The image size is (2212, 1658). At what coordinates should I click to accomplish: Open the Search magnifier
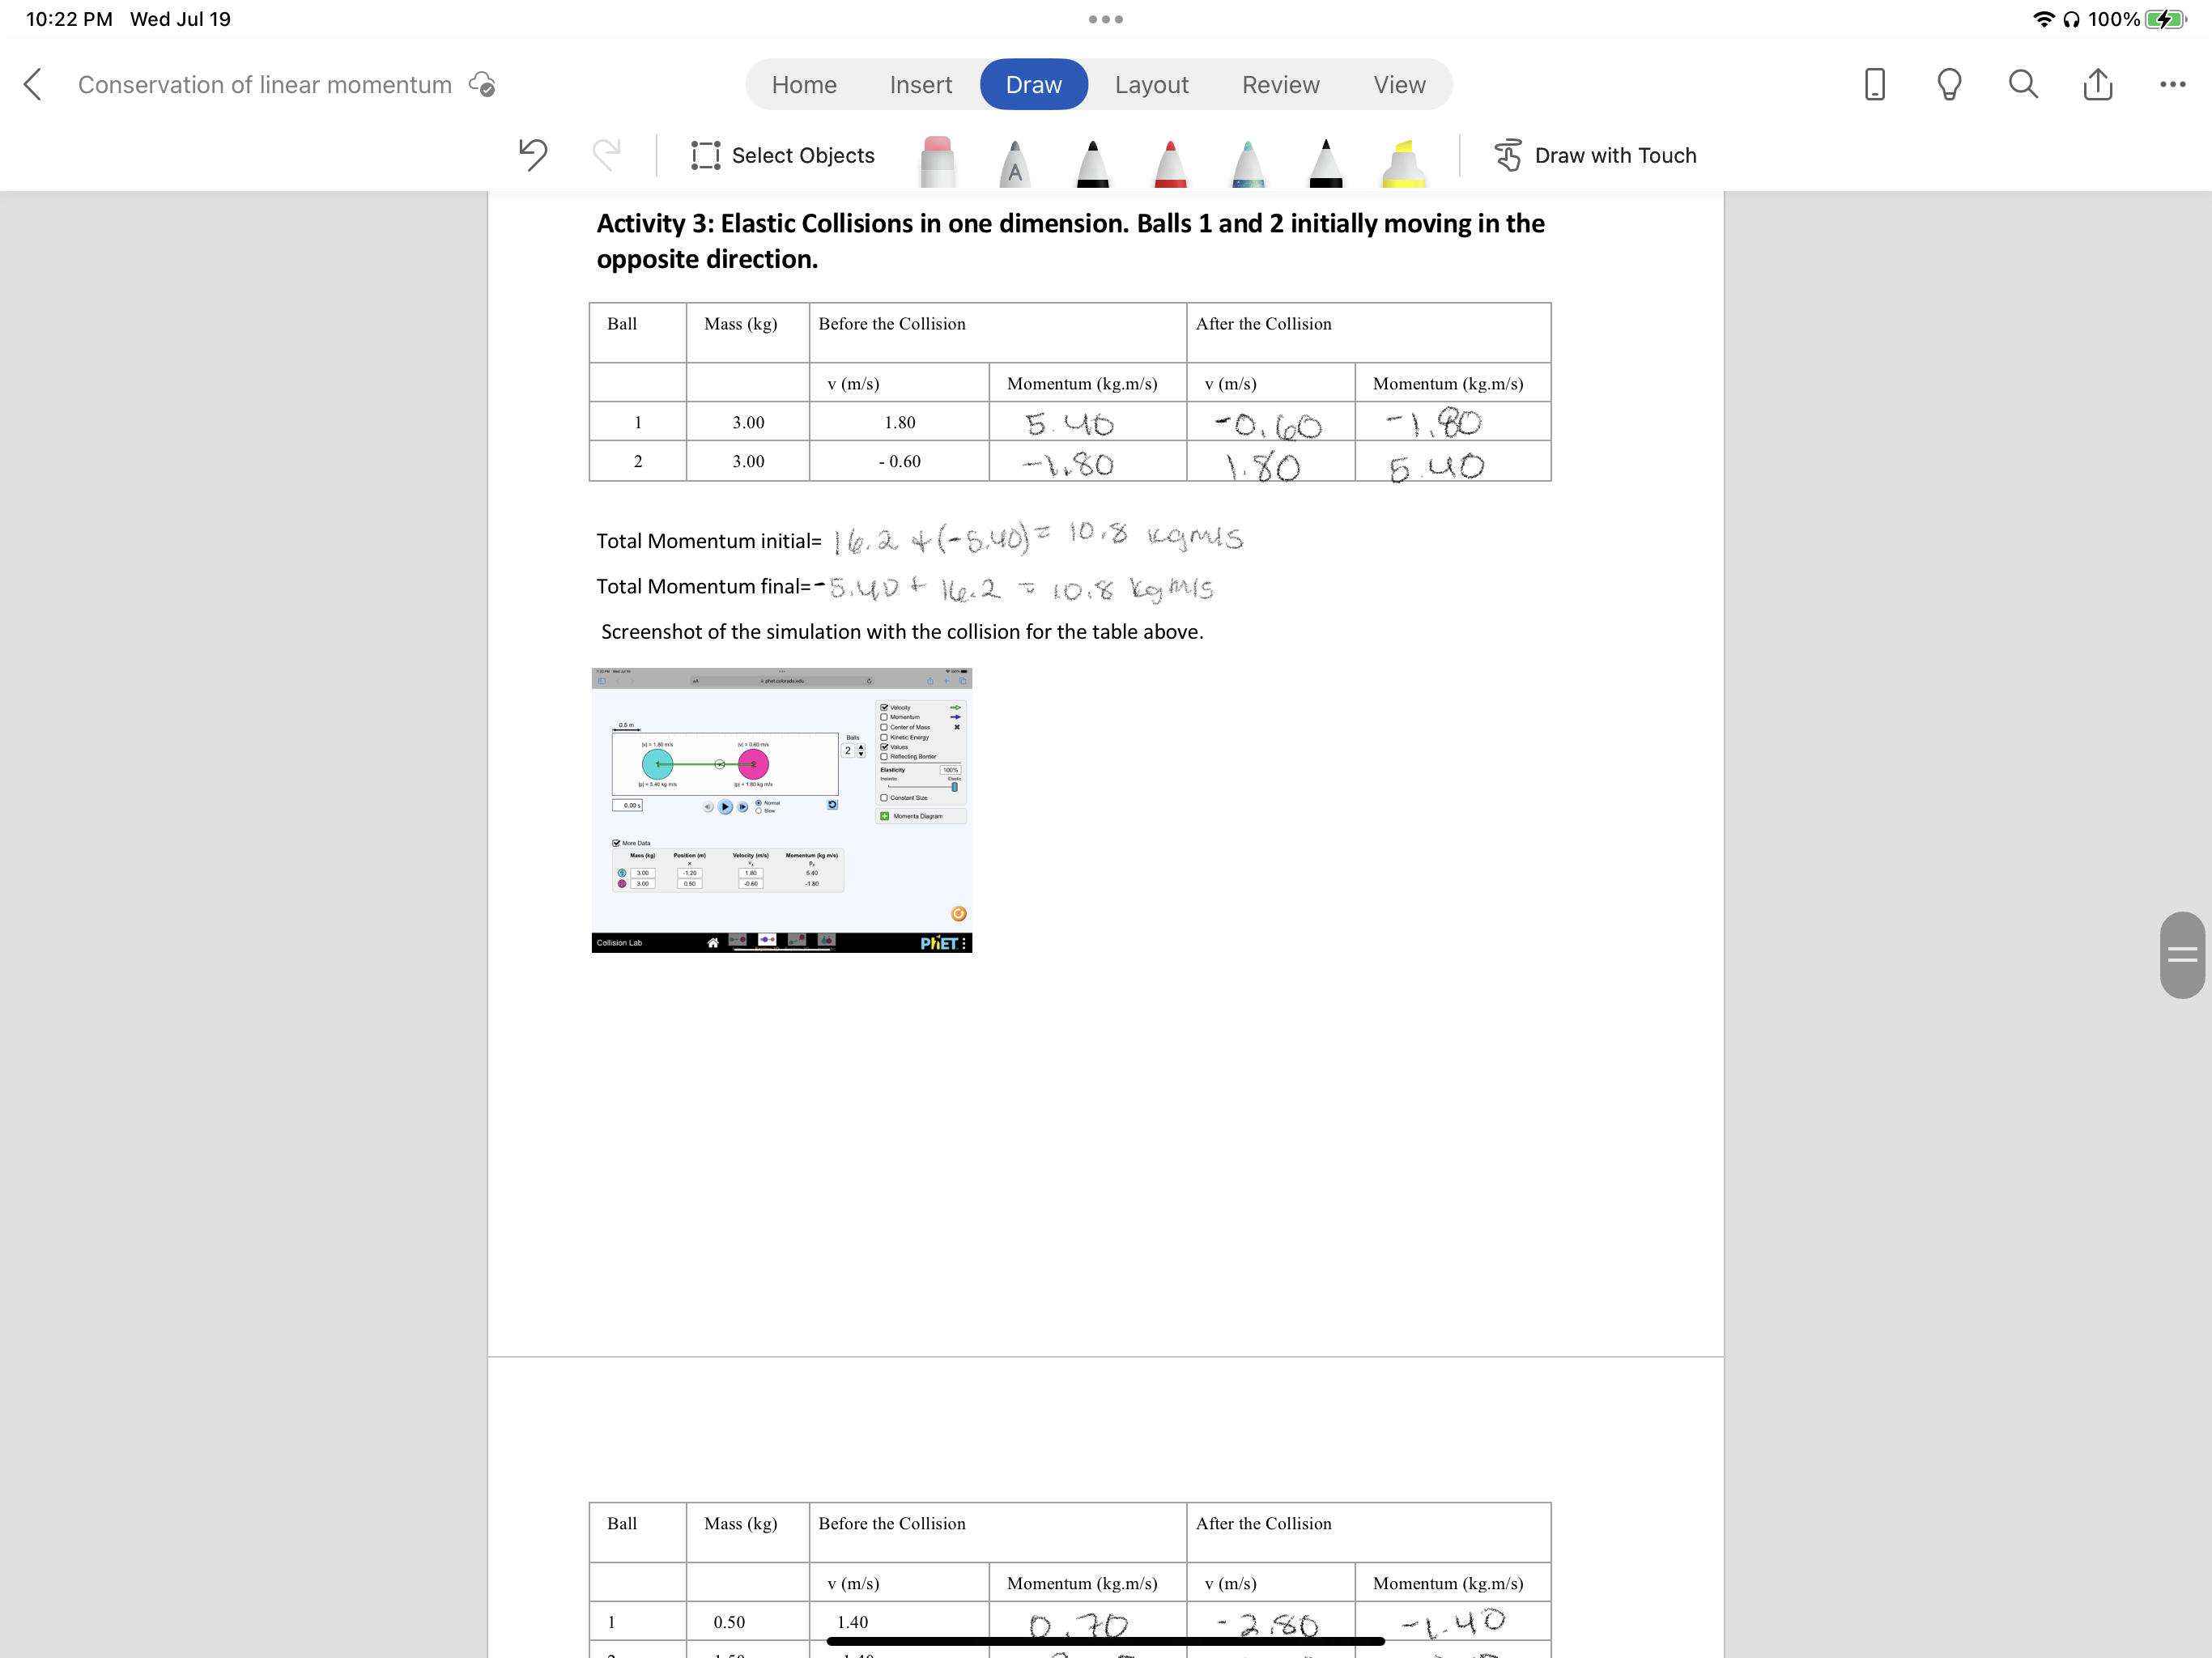2023,84
